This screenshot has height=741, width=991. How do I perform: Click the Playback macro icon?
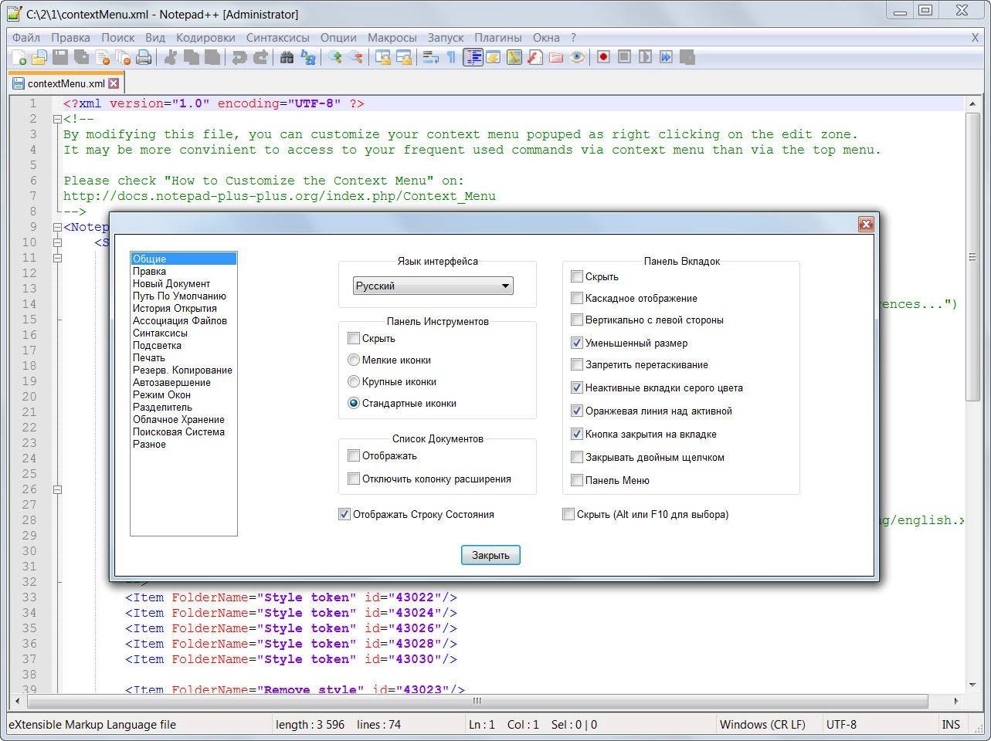coord(645,57)
